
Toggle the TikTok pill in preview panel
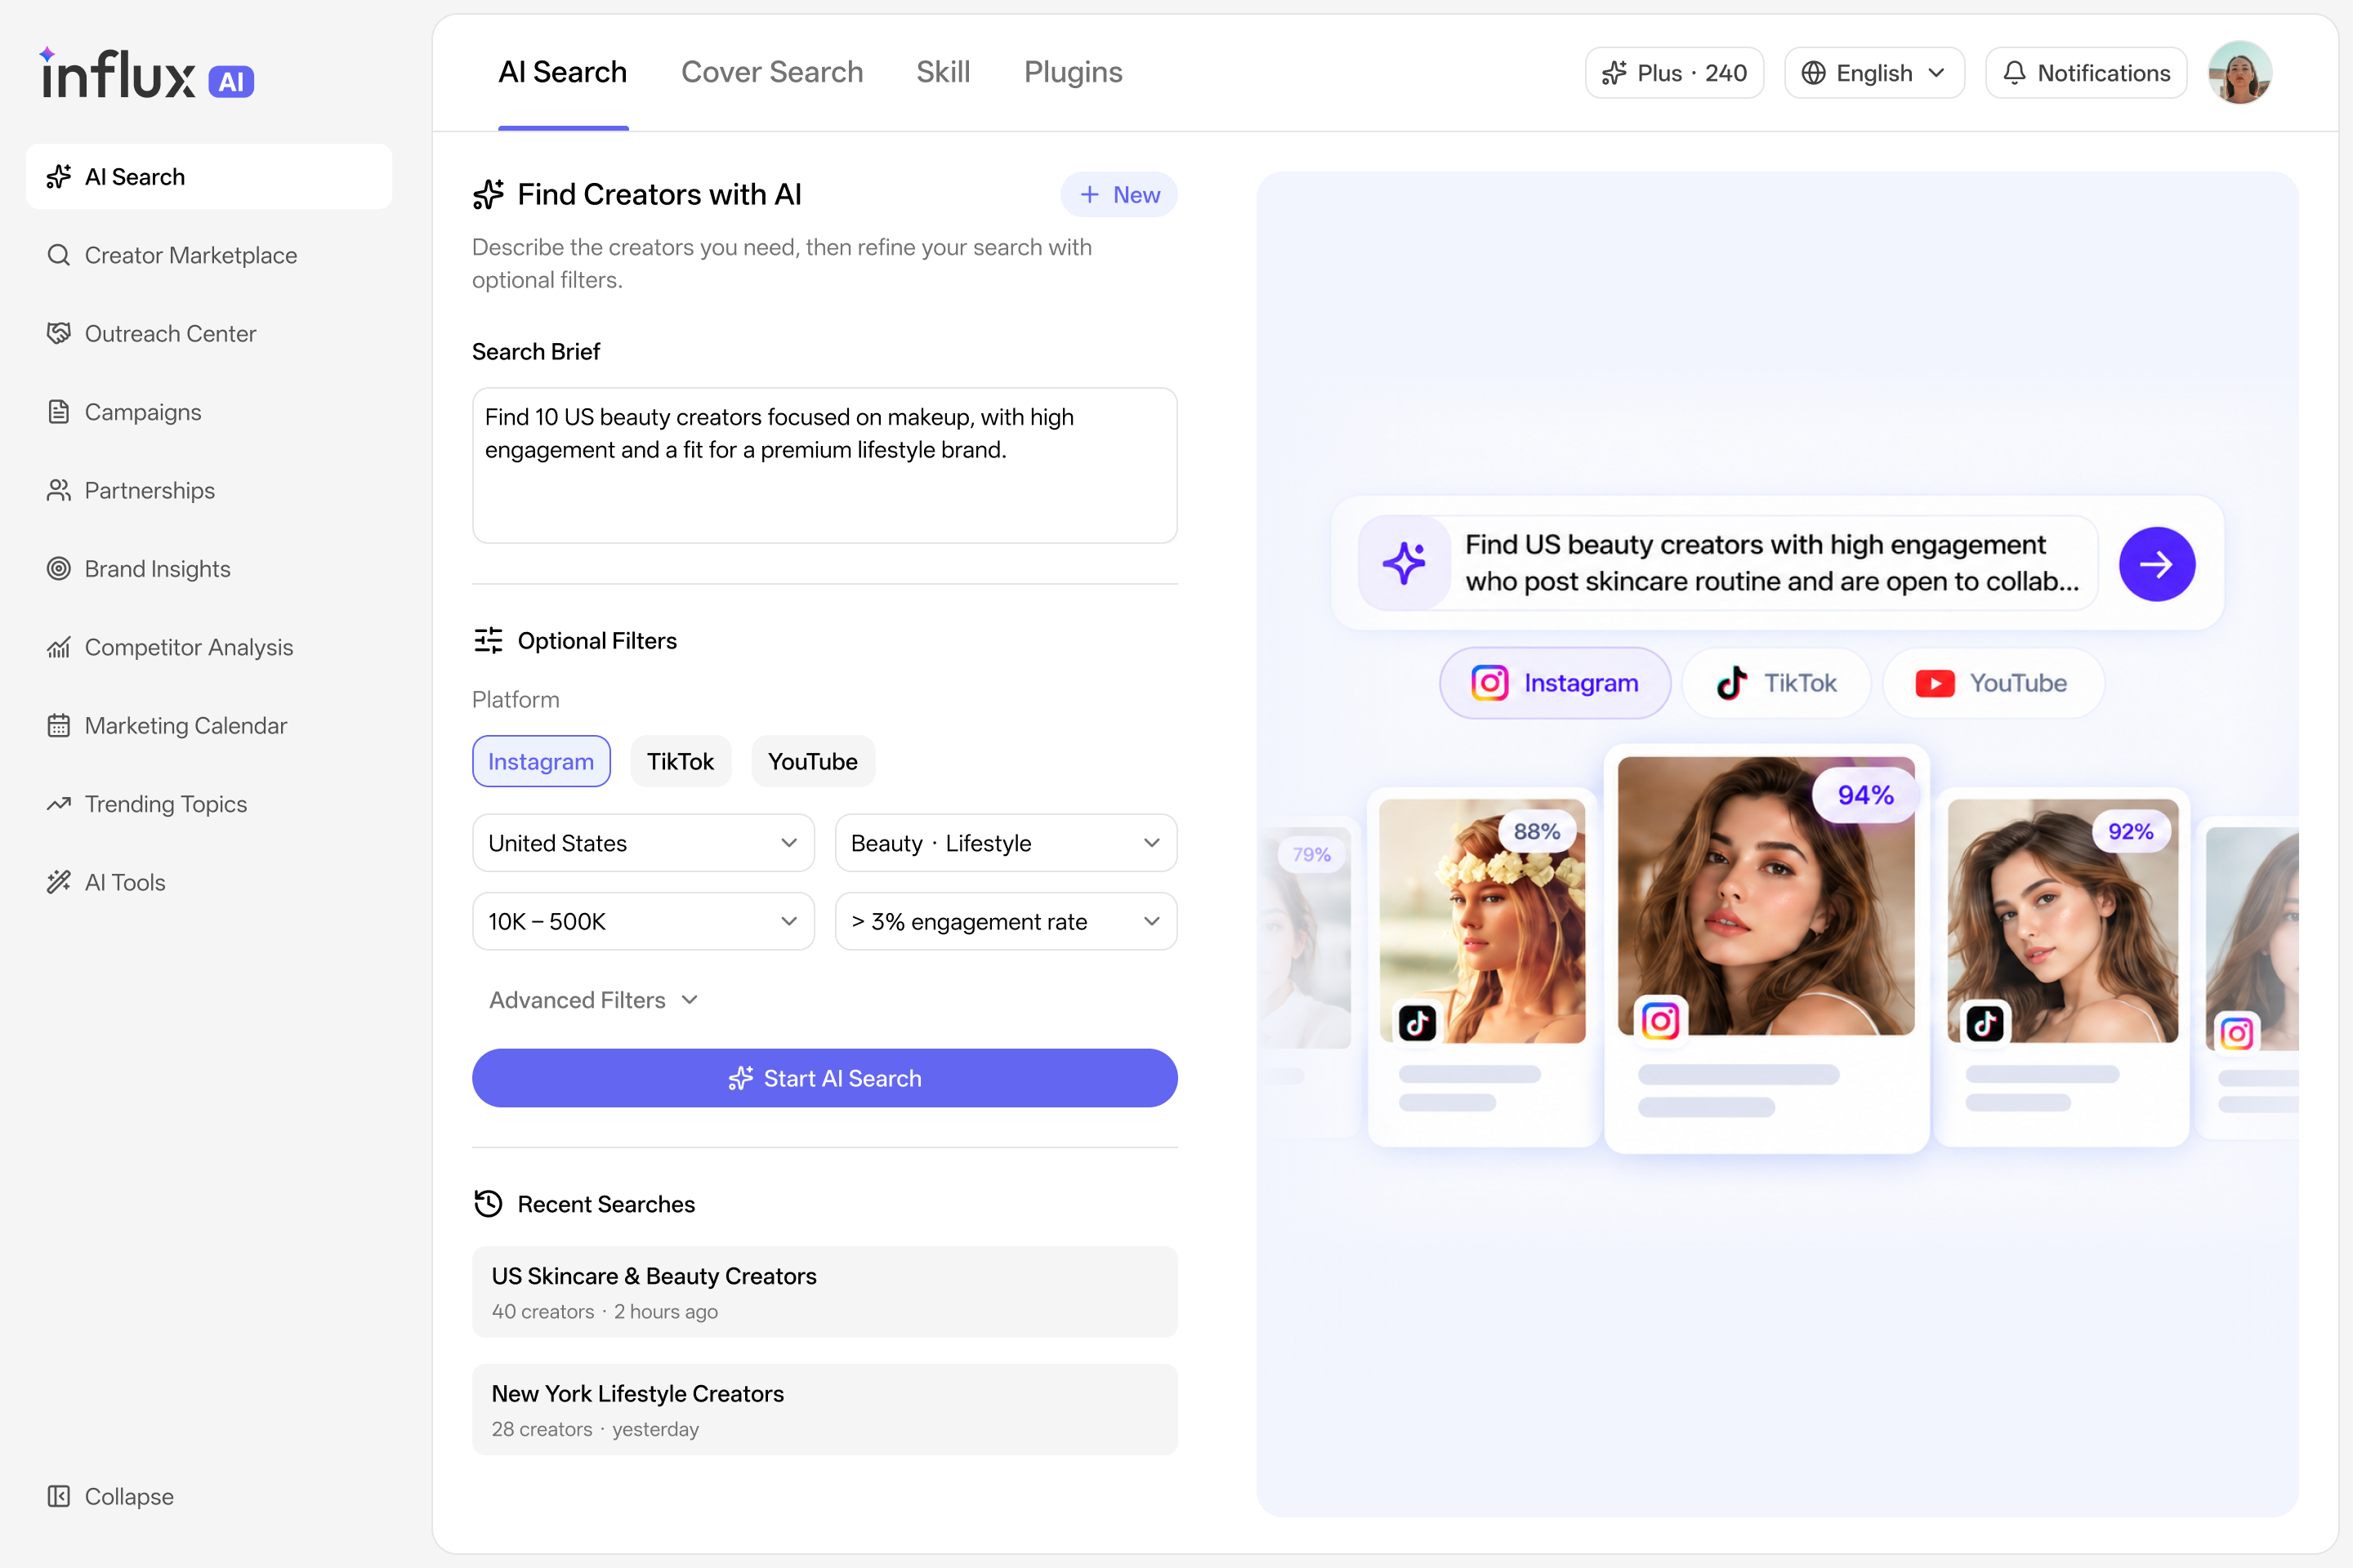[1777, 683]
